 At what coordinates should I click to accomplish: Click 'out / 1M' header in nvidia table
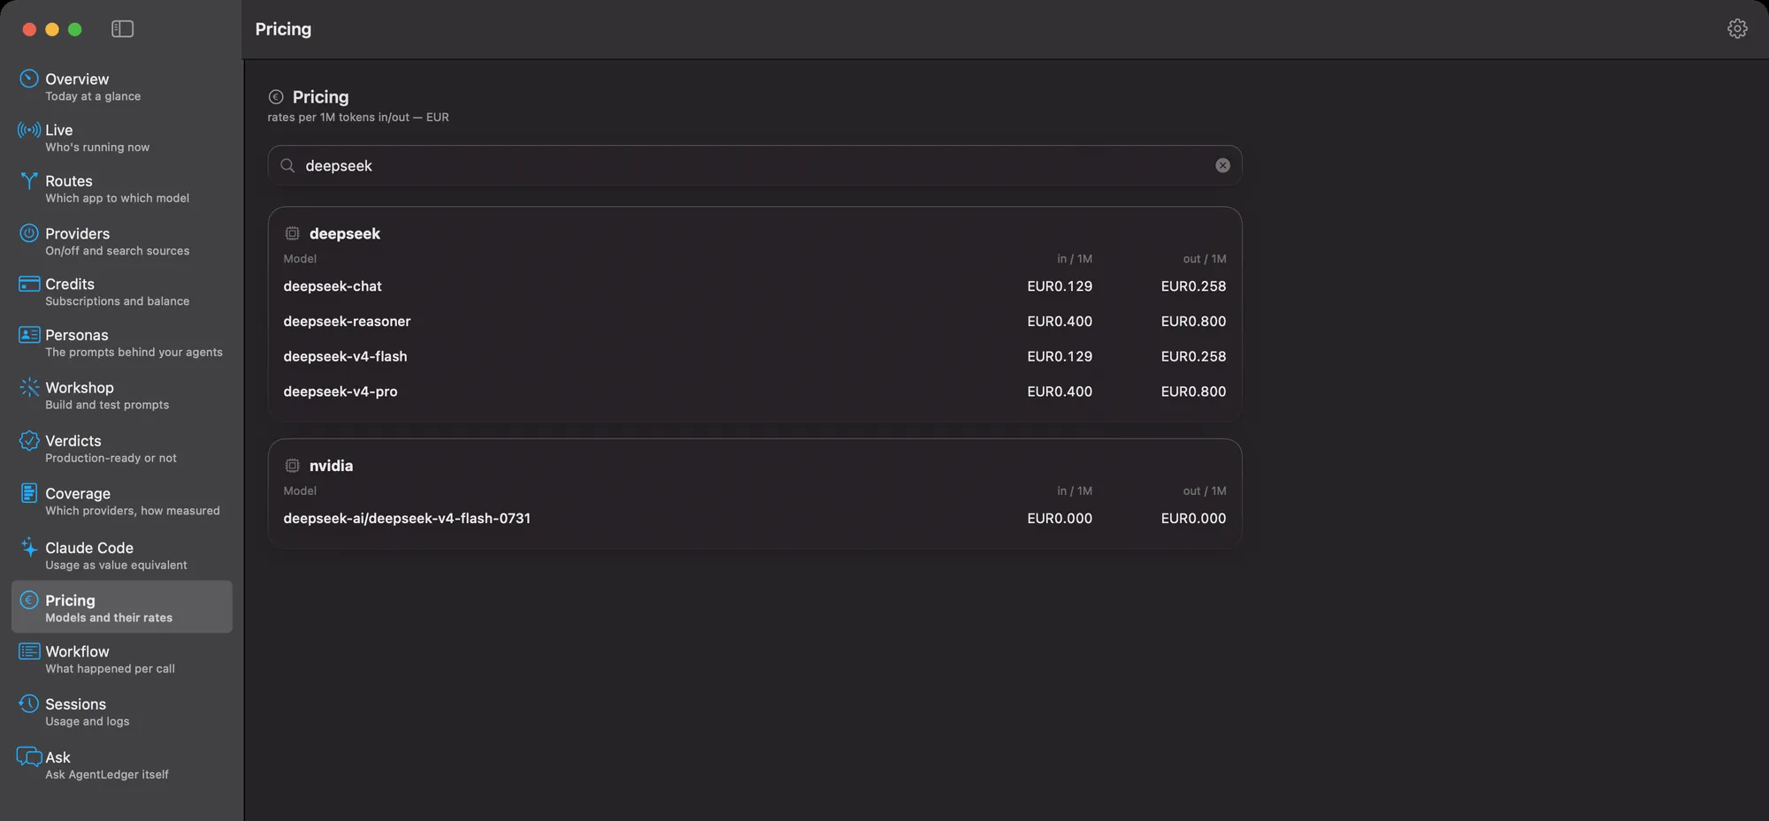[x=1205, y=491]
